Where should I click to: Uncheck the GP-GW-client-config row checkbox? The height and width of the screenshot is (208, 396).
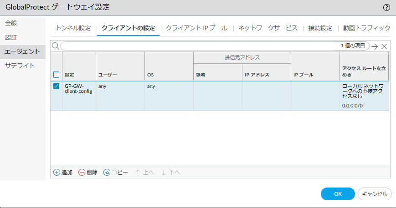click(x=57, y=86)
